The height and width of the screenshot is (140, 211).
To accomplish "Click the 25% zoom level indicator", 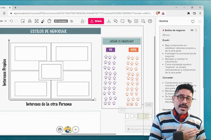I will tap(148, 105).
